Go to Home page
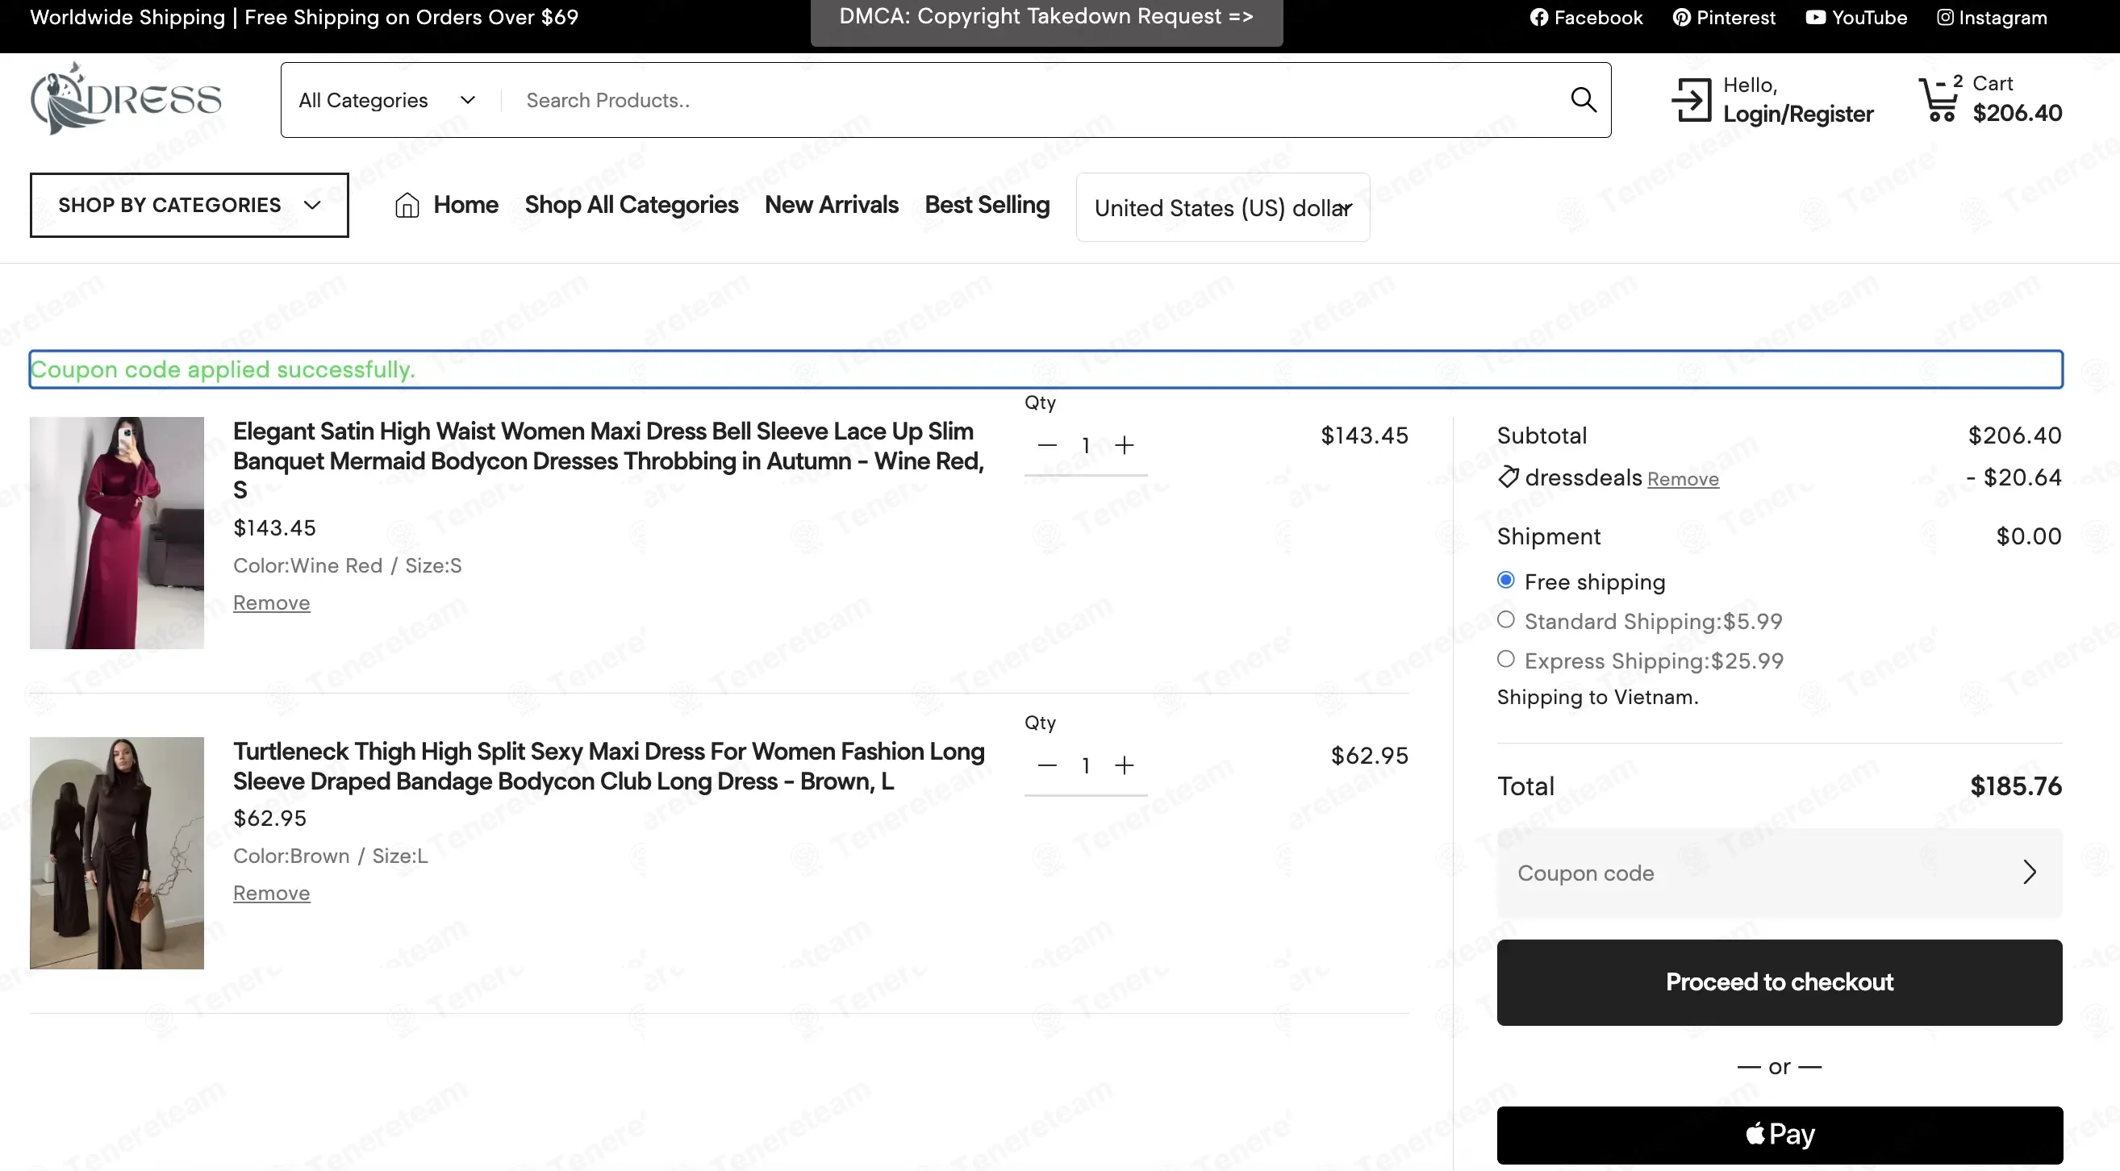Viewport: 2120px width, 1171px height. coord(465,205)
